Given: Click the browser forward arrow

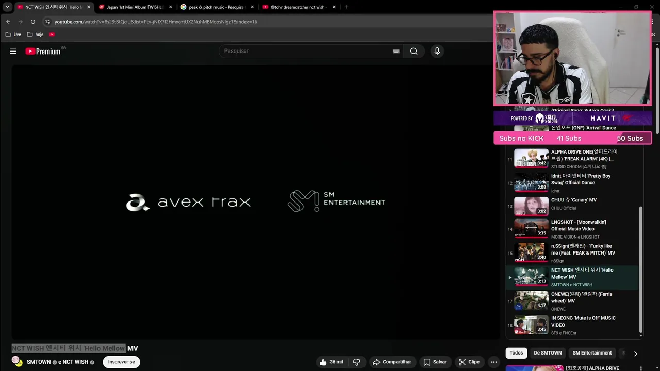Looking at the screenshot, I should coord(21,22).
